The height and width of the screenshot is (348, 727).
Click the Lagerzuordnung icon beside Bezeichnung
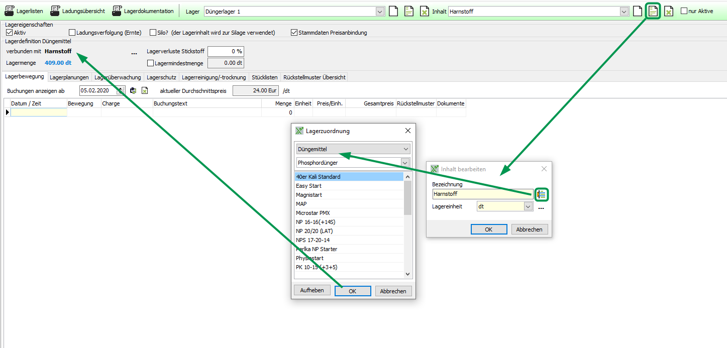pyautogui.click(x=542, y=194)
